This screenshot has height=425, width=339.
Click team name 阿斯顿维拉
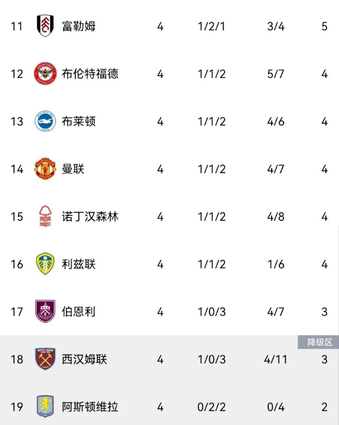click(x=90, y=407)
